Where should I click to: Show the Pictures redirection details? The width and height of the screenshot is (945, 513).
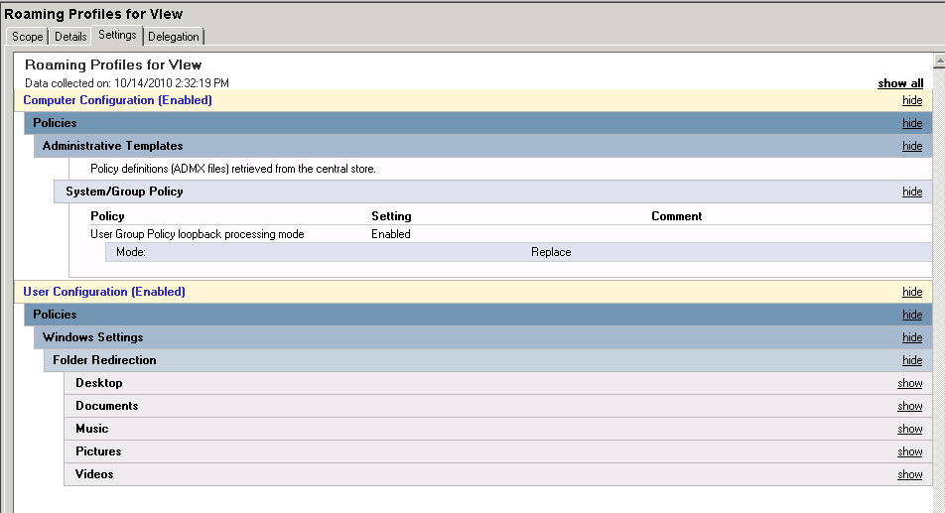tap(909, 451)
